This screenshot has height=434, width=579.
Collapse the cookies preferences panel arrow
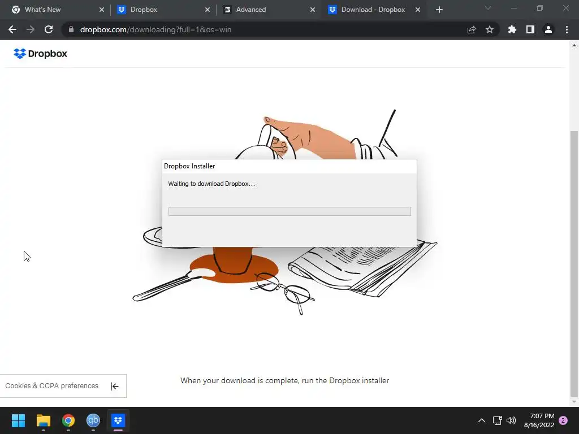pos(114,386)
